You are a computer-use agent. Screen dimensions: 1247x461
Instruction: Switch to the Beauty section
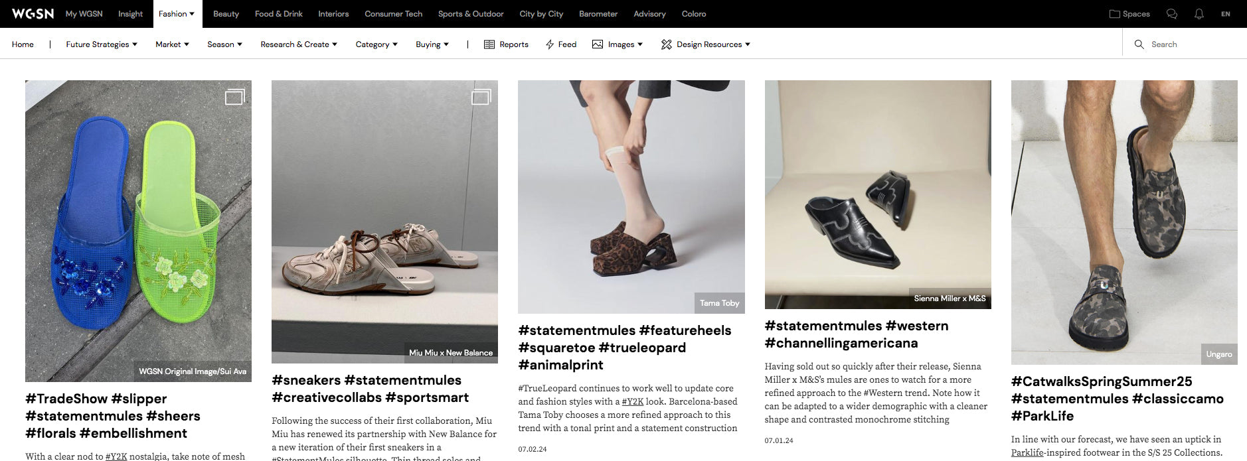click(x=226, y=14)
